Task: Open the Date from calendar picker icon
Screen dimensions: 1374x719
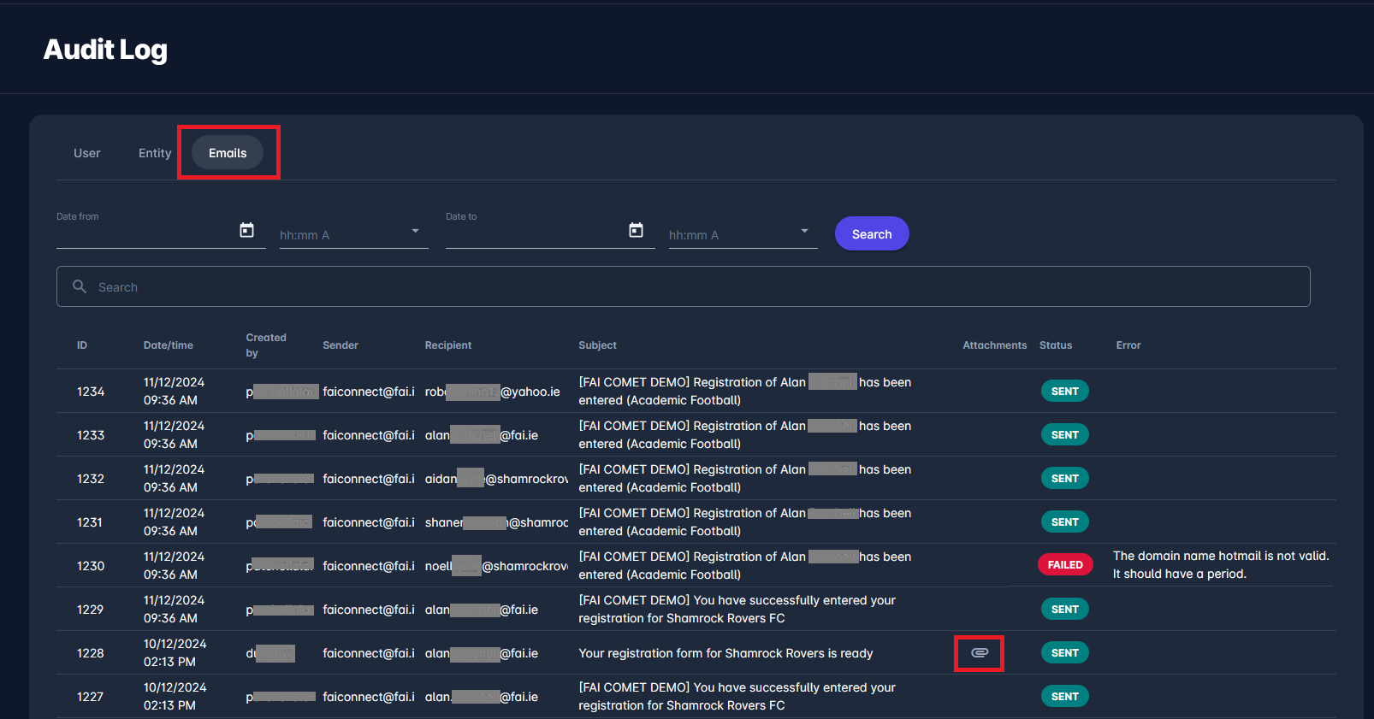Action: pos(246,230)
